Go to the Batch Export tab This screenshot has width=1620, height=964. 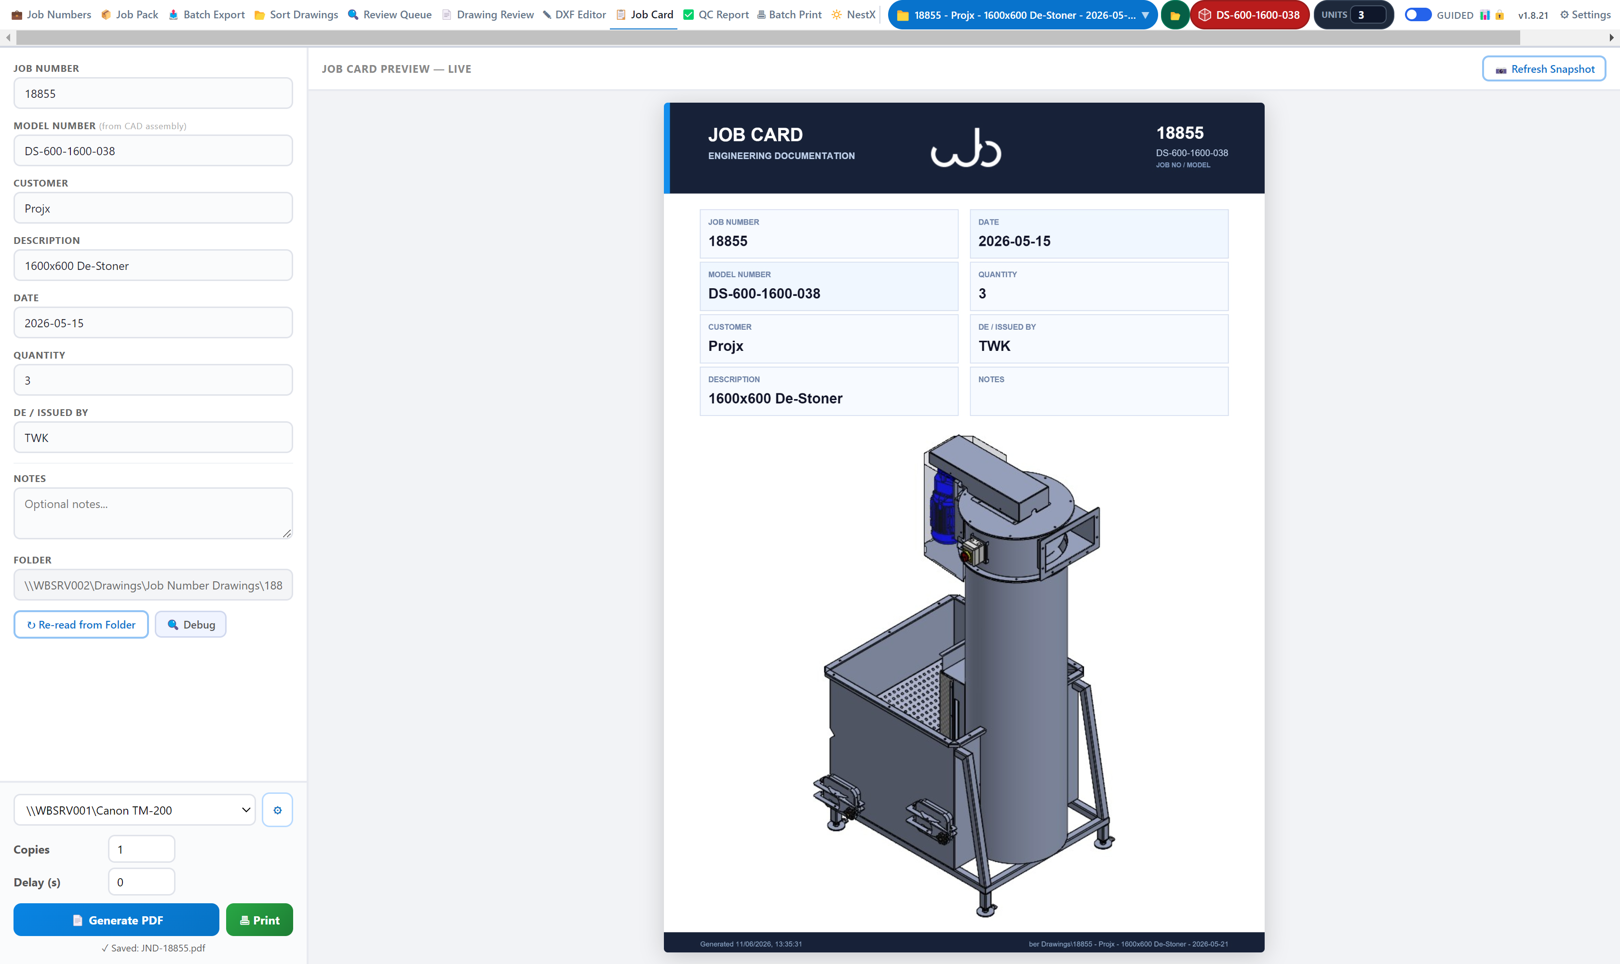pyautogui.click(x=207, y=14)
